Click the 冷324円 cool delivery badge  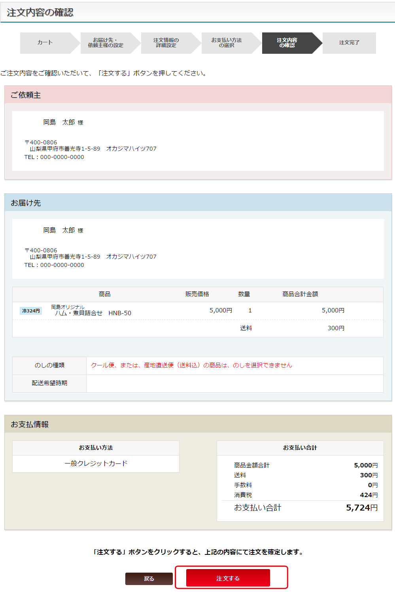[31, 311]
